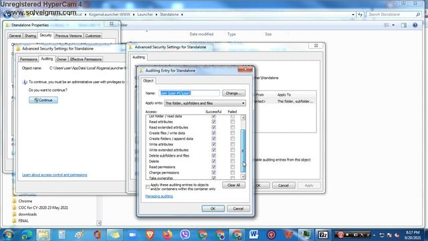Open the 'Managing auditing' link
The width and height of the screenshot is (428, 241).
[x=159, y=196]
